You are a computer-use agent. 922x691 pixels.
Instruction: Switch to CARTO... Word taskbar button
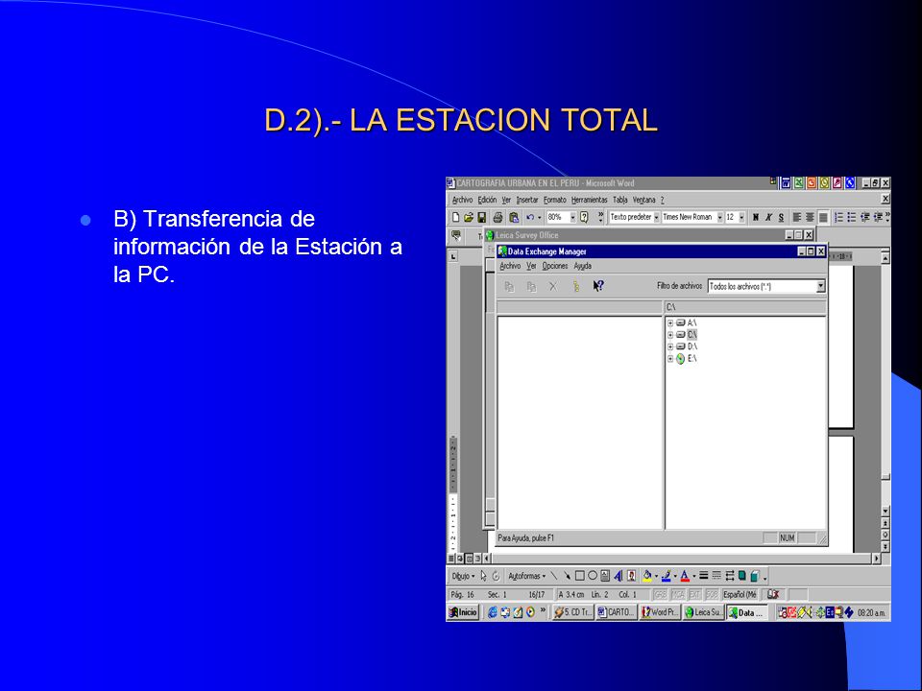617,612
